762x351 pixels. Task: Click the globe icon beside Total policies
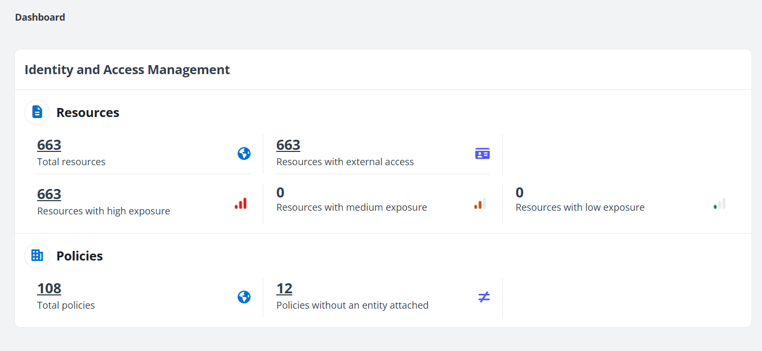point(244,297)
